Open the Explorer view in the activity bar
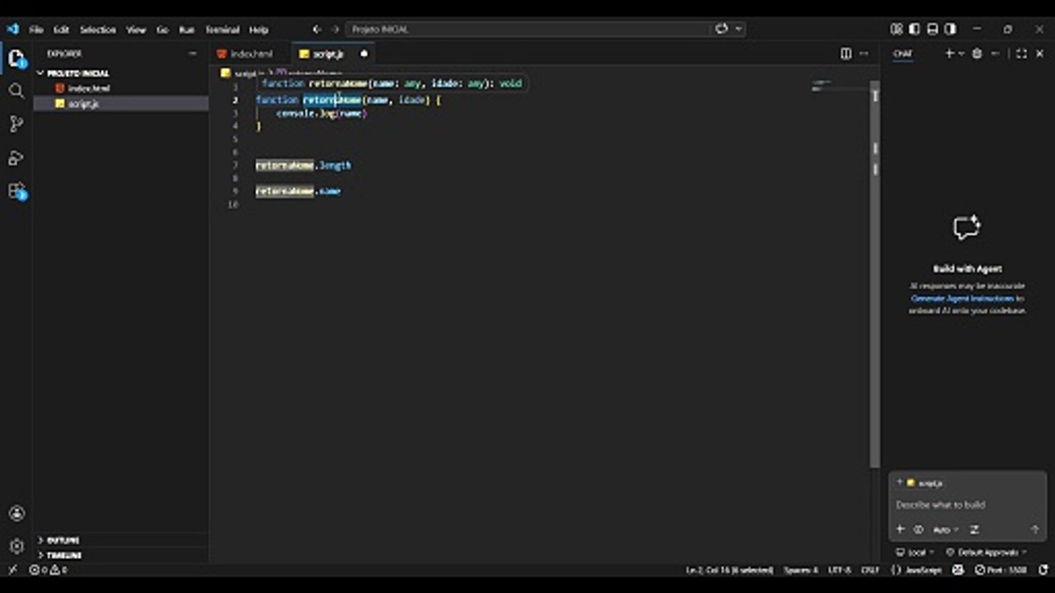 [16, 58]
